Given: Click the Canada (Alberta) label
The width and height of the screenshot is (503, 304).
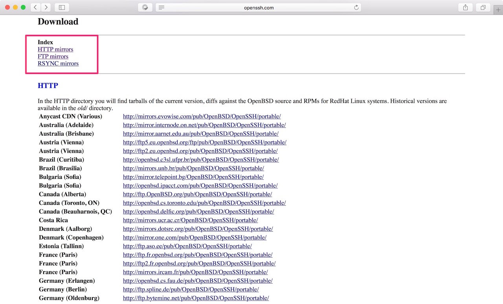Looking at the screenshot, I should click(62, 194).
